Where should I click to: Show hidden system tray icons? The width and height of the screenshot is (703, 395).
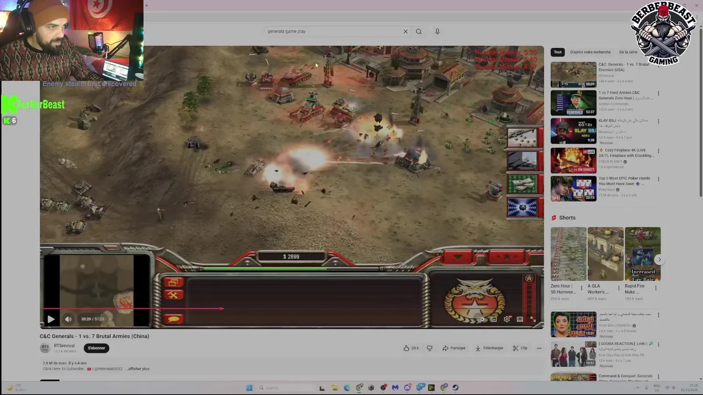click(x=638, y=388)
